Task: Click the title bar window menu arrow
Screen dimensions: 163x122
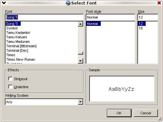Action: [x=4, y=3]
